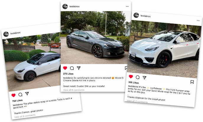This screenshot has width=203, height=122.
Task: Send the front bumper wrap post via share icon
Action: [x=144, y=78]
